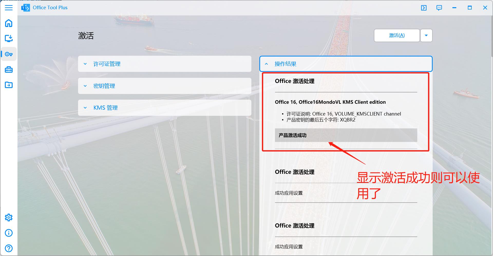The width and height of the screenshot is (493, 256).
Task: Expand the 密钥管理 section
Action: 164,86
